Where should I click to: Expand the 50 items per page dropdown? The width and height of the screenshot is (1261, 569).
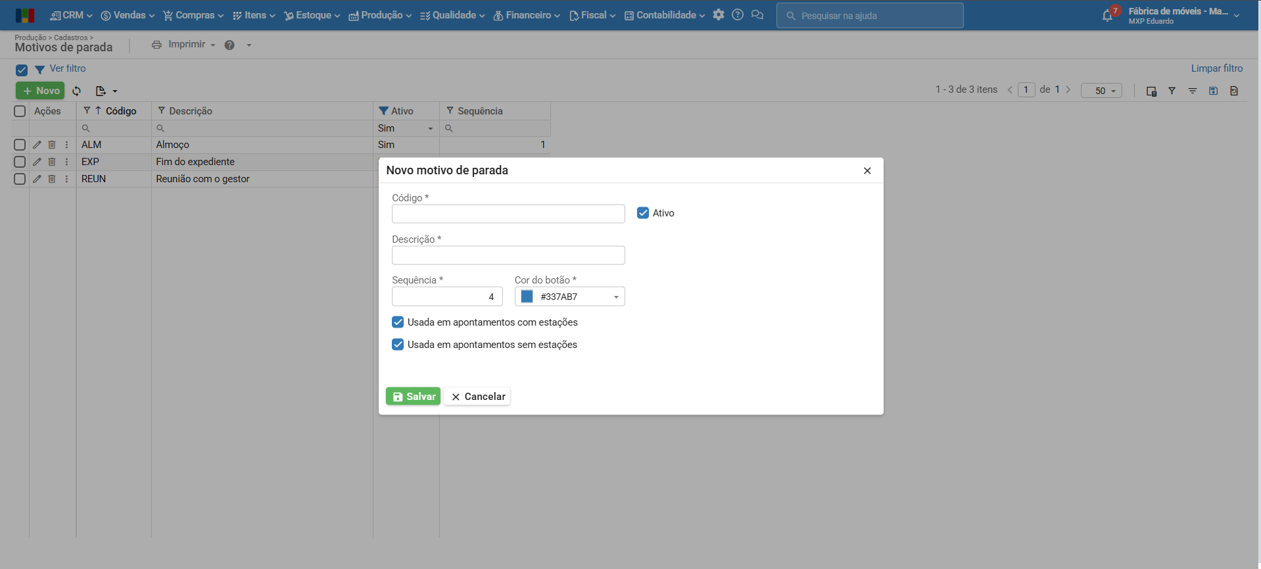click(x=1101, y=91)
